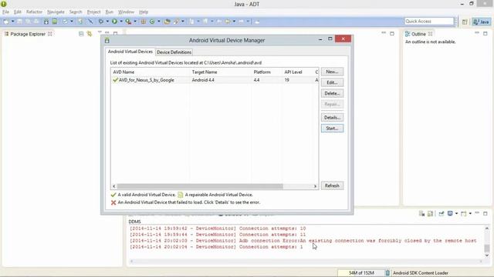Click the Pin Console icon

click(441, 214)
